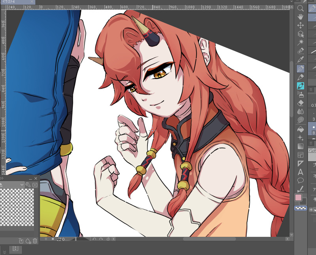The image size is (316, 255).
Task: Replace color icon in color set panel
Action: coord(21,241)
